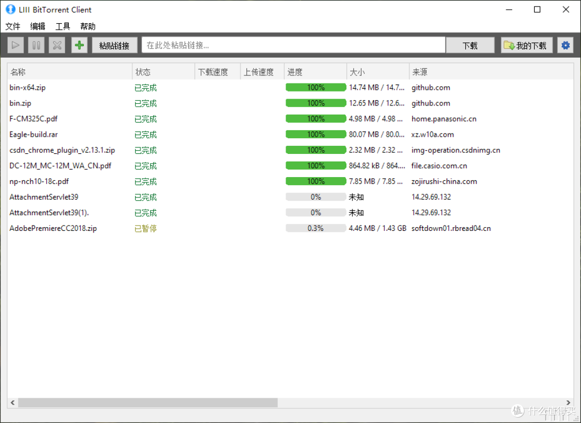Open the 工具 menu
The height and width of the screenshot is (423, 581).
(x=63, y=26)
